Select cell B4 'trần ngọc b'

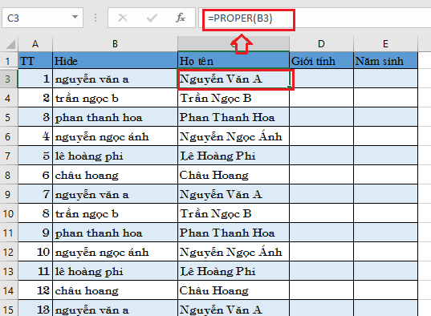pyautogui.click(x=115, y=98)
